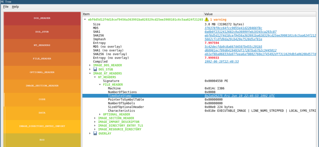Click the TimeDateStamp value link

click(240, 96)
